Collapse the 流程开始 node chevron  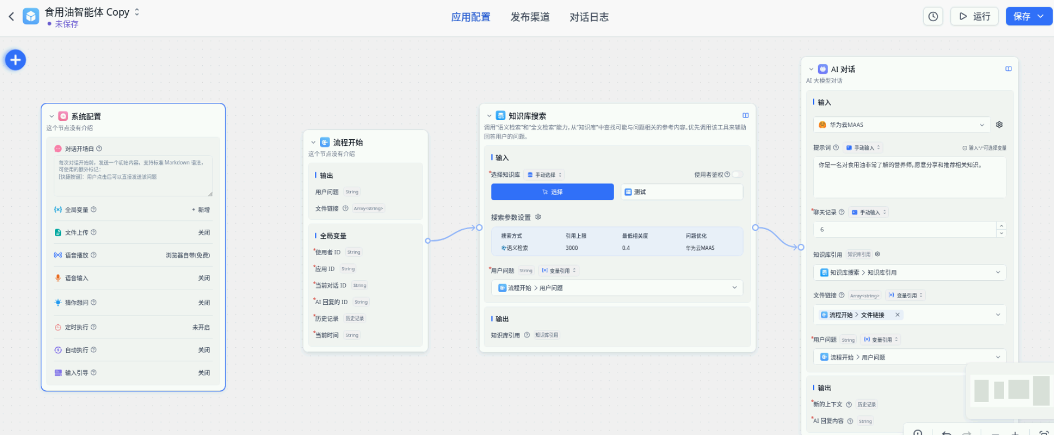(313, 143)
